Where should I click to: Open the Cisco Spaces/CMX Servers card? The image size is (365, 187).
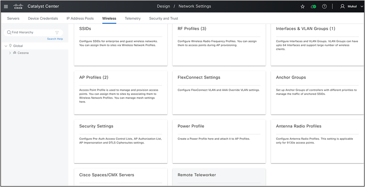[x=120, y=177]
